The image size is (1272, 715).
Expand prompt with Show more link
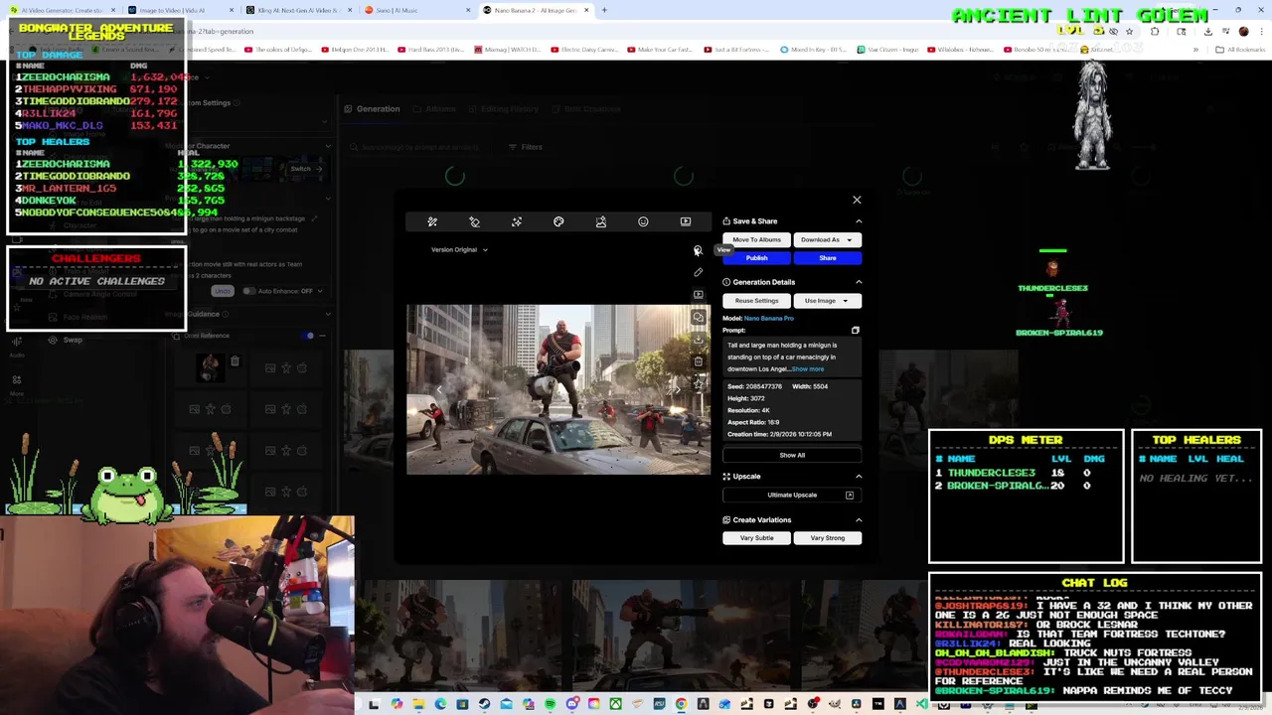[808, 368]
